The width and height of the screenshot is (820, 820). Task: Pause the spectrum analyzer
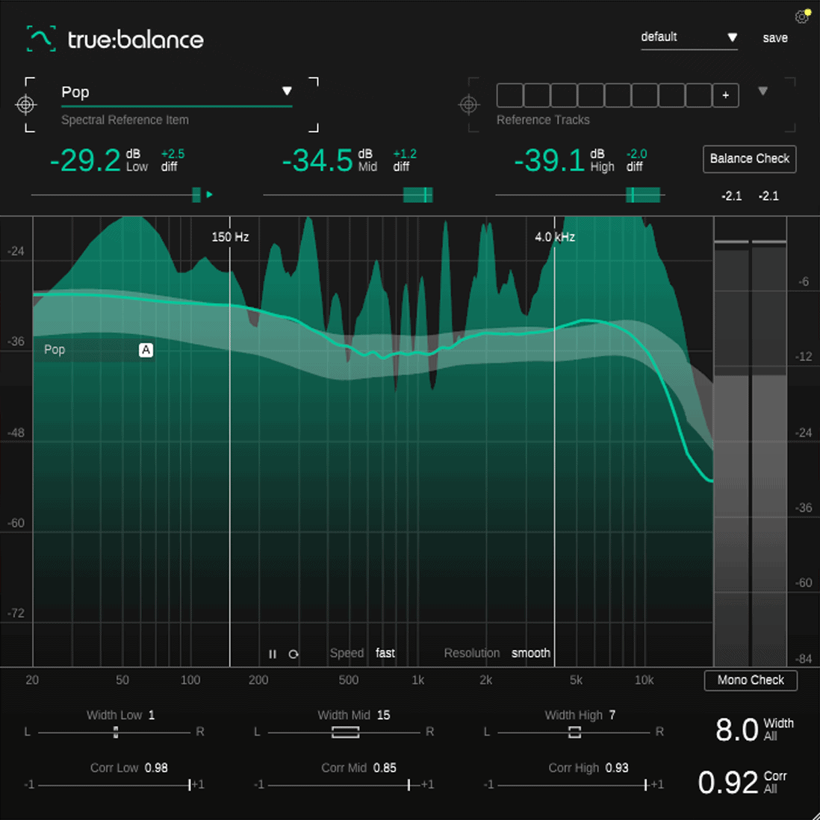coord(273,654)
